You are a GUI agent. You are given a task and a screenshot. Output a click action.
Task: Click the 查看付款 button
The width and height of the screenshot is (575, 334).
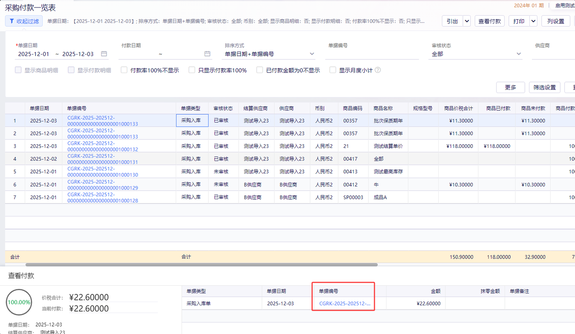coord(490,21)
